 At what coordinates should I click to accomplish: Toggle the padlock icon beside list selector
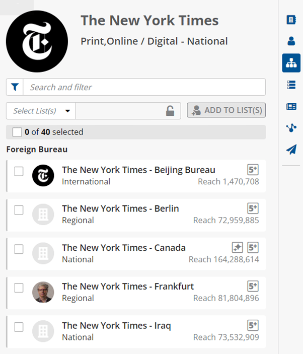[170, 111]
